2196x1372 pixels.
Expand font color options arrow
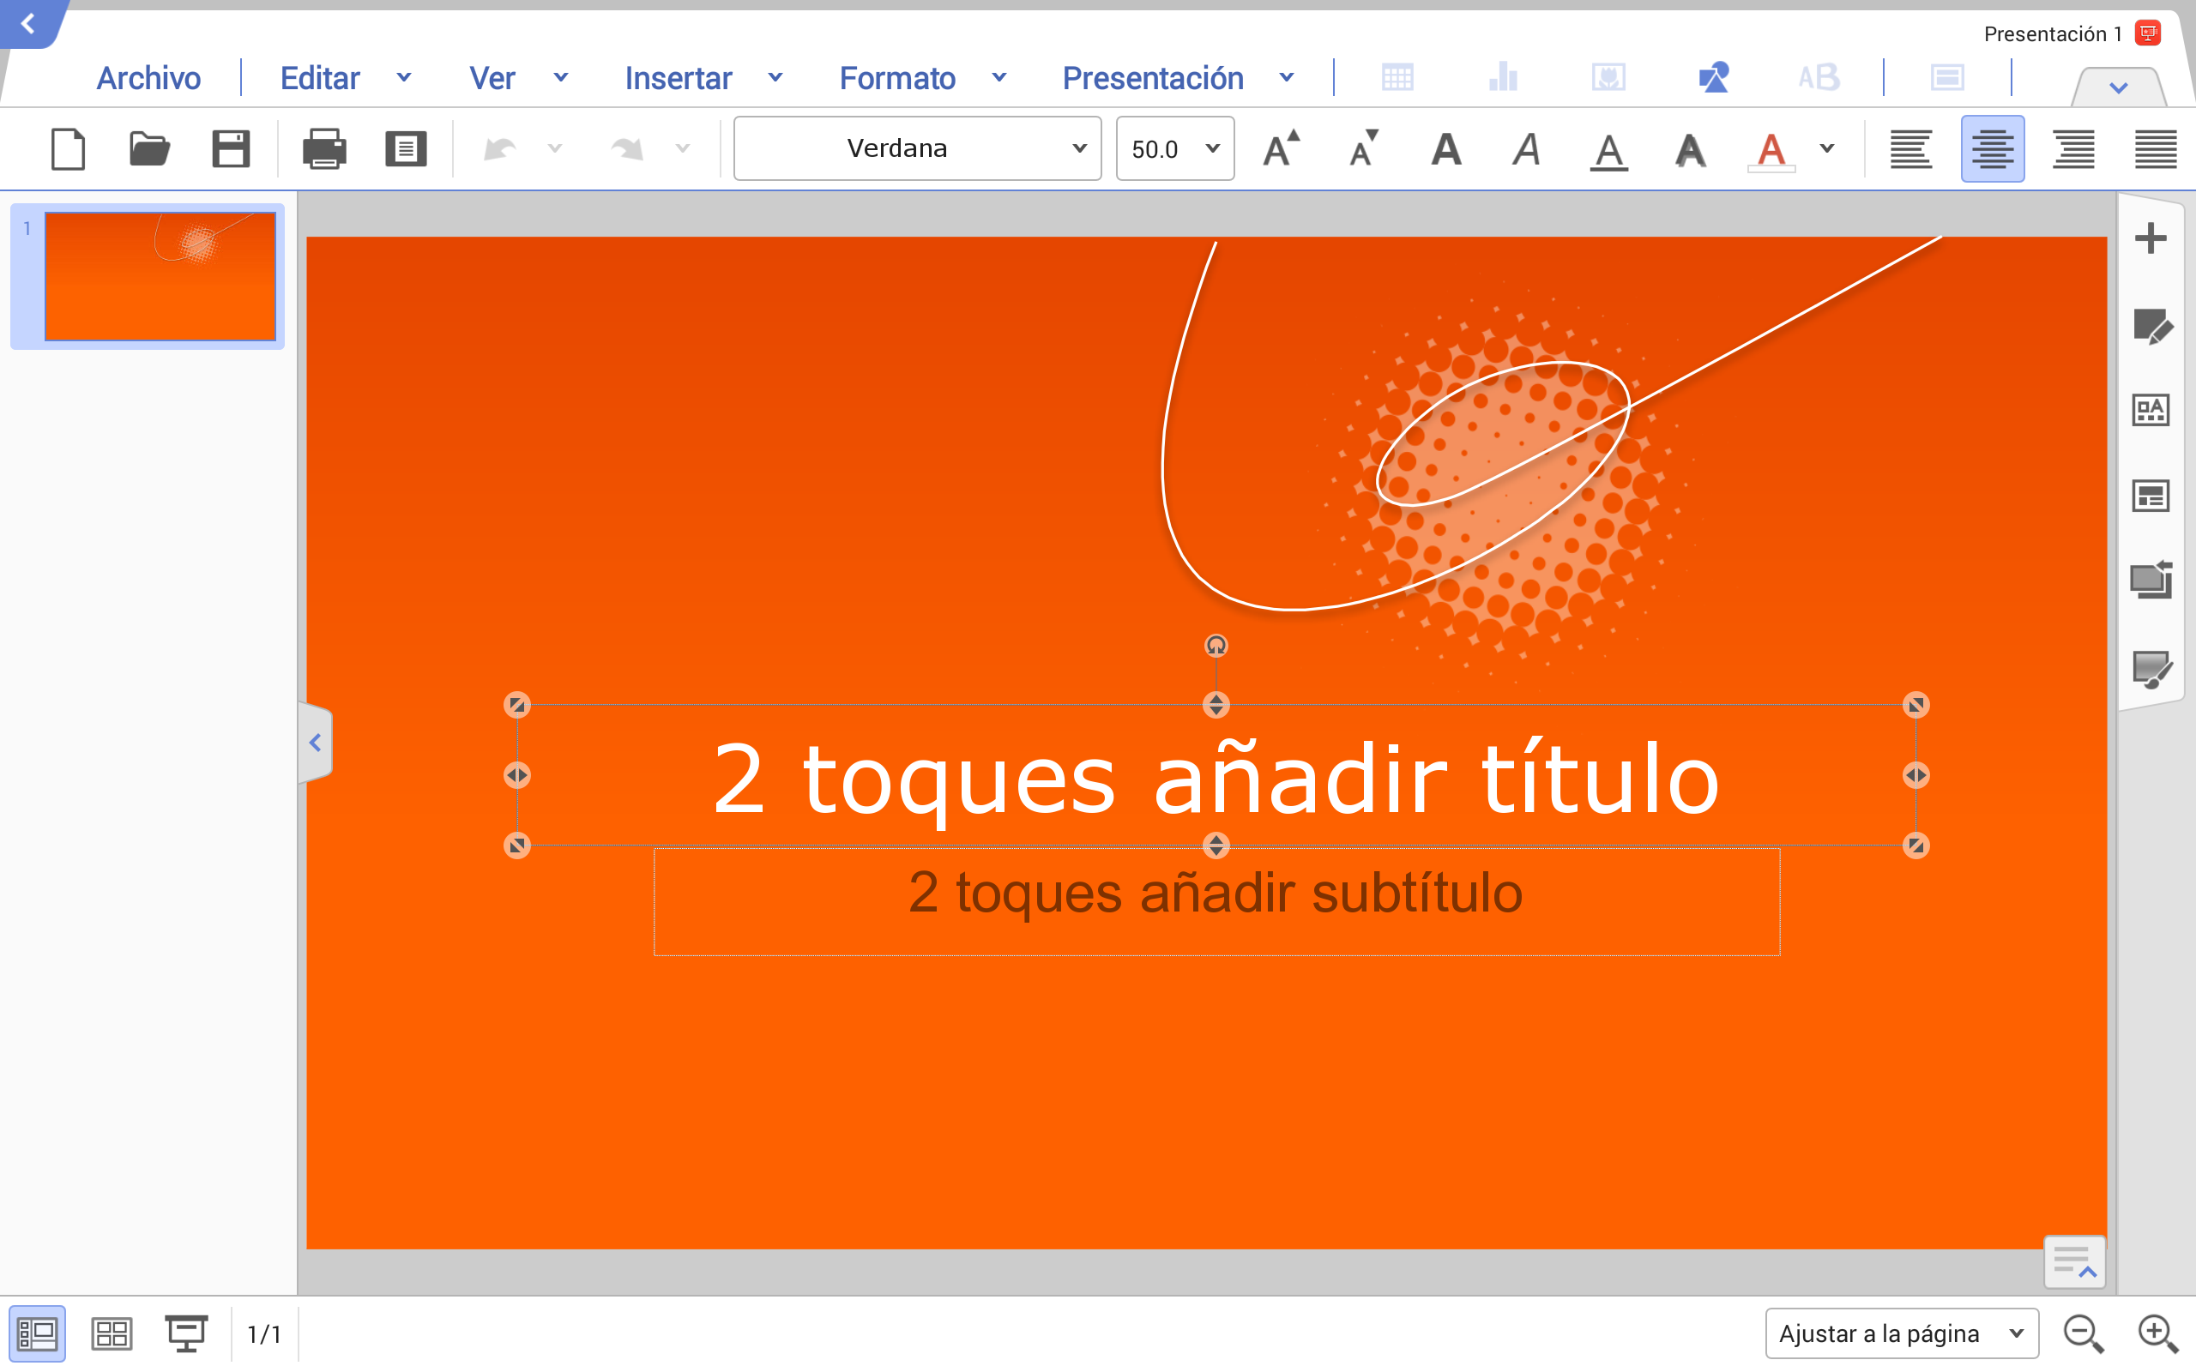1826,149
